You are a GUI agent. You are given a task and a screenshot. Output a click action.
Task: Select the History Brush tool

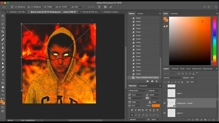(x=3, y=52)
